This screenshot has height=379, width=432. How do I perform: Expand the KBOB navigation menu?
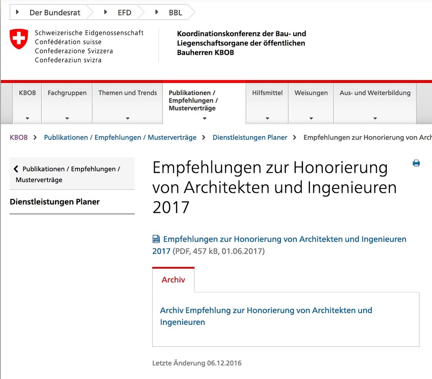(x=27, y=103)
